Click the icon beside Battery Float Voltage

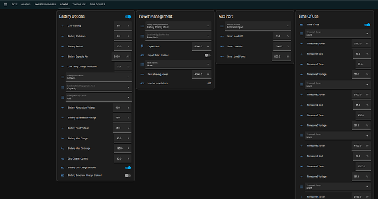[62, 128]
